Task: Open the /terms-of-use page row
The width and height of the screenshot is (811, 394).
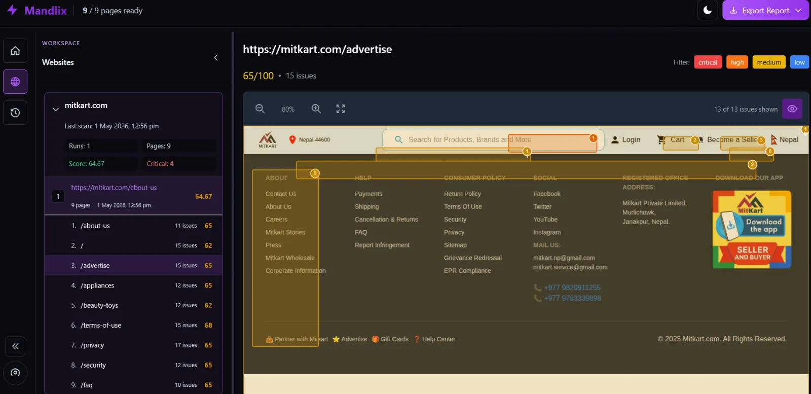Action: click(133, 325)
